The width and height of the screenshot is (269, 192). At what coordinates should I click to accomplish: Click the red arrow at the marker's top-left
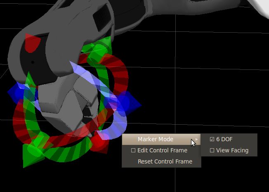[x=31, y=43]
